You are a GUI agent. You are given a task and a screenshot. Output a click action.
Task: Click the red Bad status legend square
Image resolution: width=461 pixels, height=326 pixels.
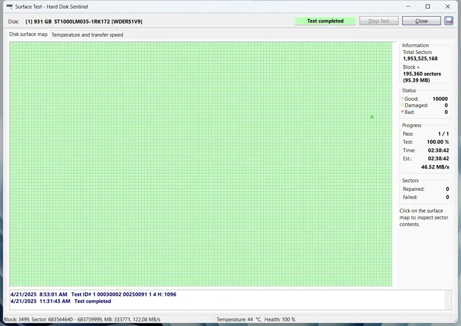403,112
